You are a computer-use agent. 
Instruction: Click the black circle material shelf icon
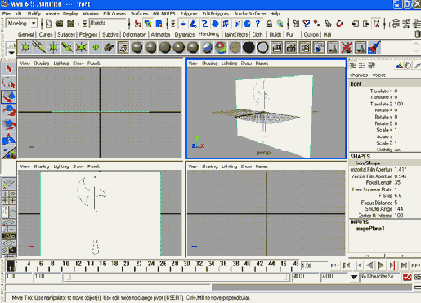249,47
